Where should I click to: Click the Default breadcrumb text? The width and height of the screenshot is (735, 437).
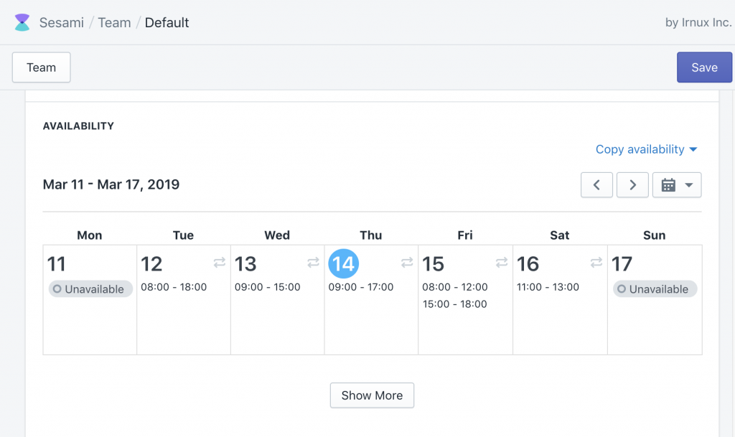[167, 22]
